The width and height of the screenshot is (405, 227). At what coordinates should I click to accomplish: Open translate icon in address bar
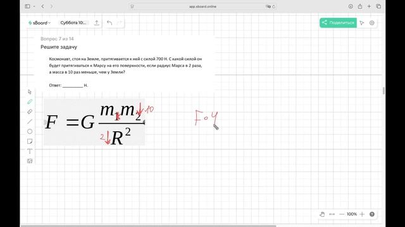click(x=268, y=6)
